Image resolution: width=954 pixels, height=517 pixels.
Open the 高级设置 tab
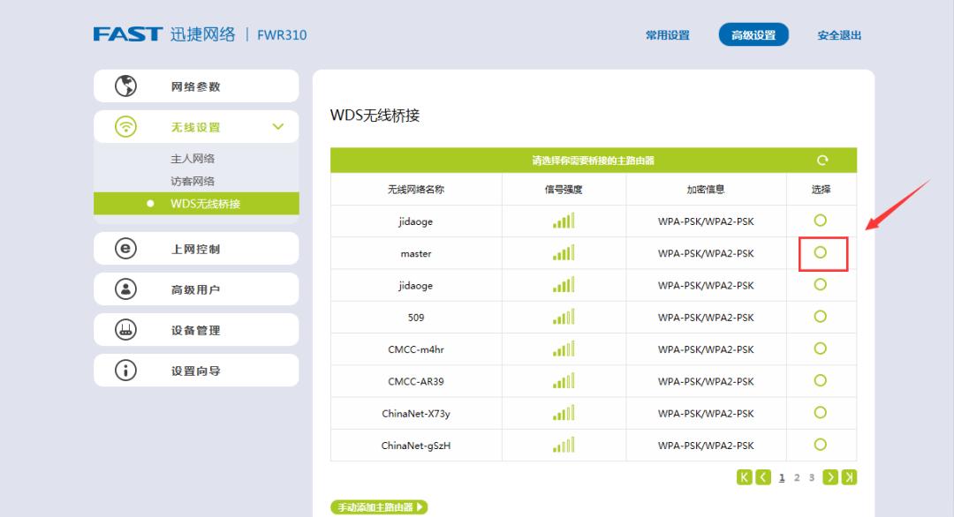tap(752, 34)
